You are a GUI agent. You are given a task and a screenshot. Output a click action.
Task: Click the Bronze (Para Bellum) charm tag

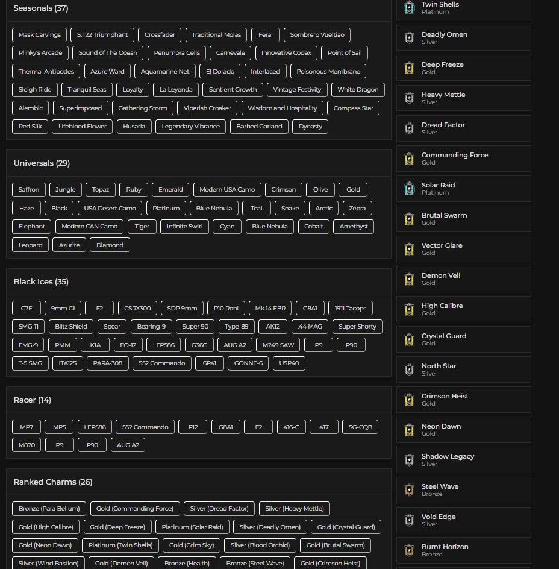49,508
